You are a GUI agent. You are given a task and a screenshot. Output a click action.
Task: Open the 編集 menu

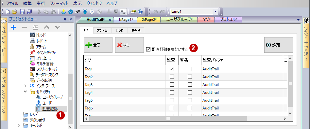[27, 3]
